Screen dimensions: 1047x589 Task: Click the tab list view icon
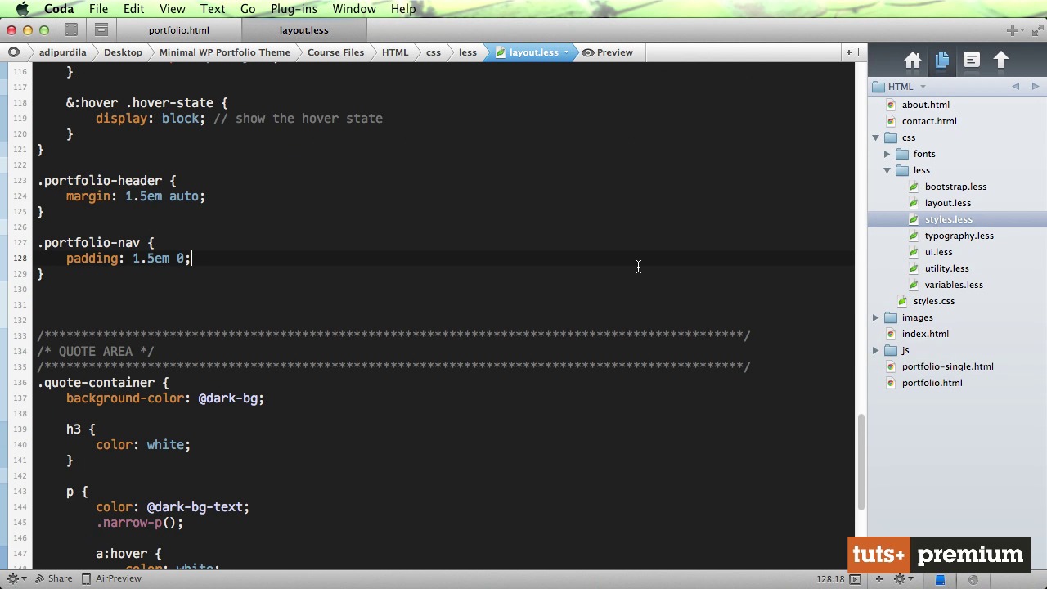101,30
